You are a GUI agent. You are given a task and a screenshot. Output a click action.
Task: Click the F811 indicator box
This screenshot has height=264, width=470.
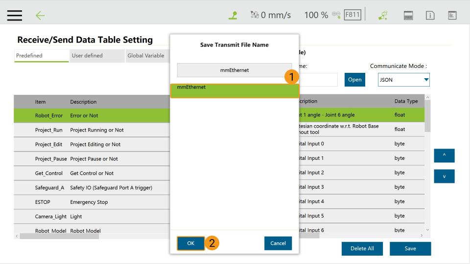pyautogui.click(x=352, y=15)
